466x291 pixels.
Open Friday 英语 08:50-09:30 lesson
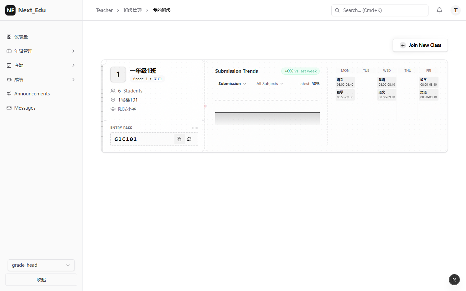(429, 95)
